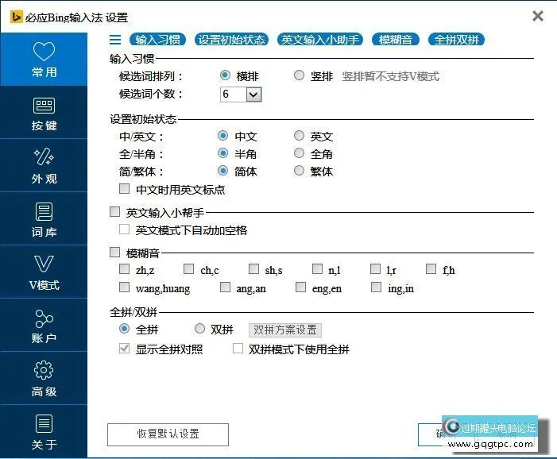Image resolution: width=557 pixels, height=459 pixels.
Task: Switch to the V模式 sidebar section
Action: pos(44,274)
